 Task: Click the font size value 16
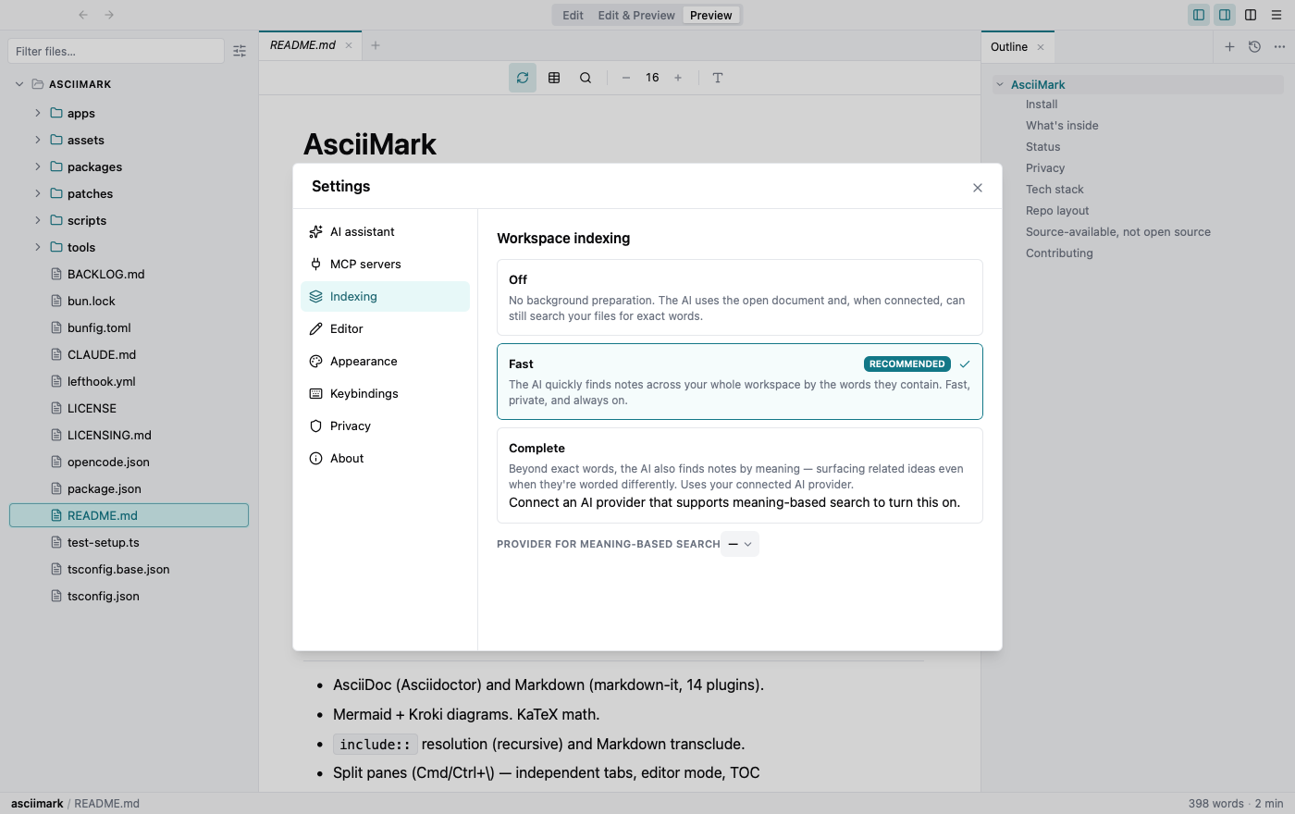[x=652, y=78]
